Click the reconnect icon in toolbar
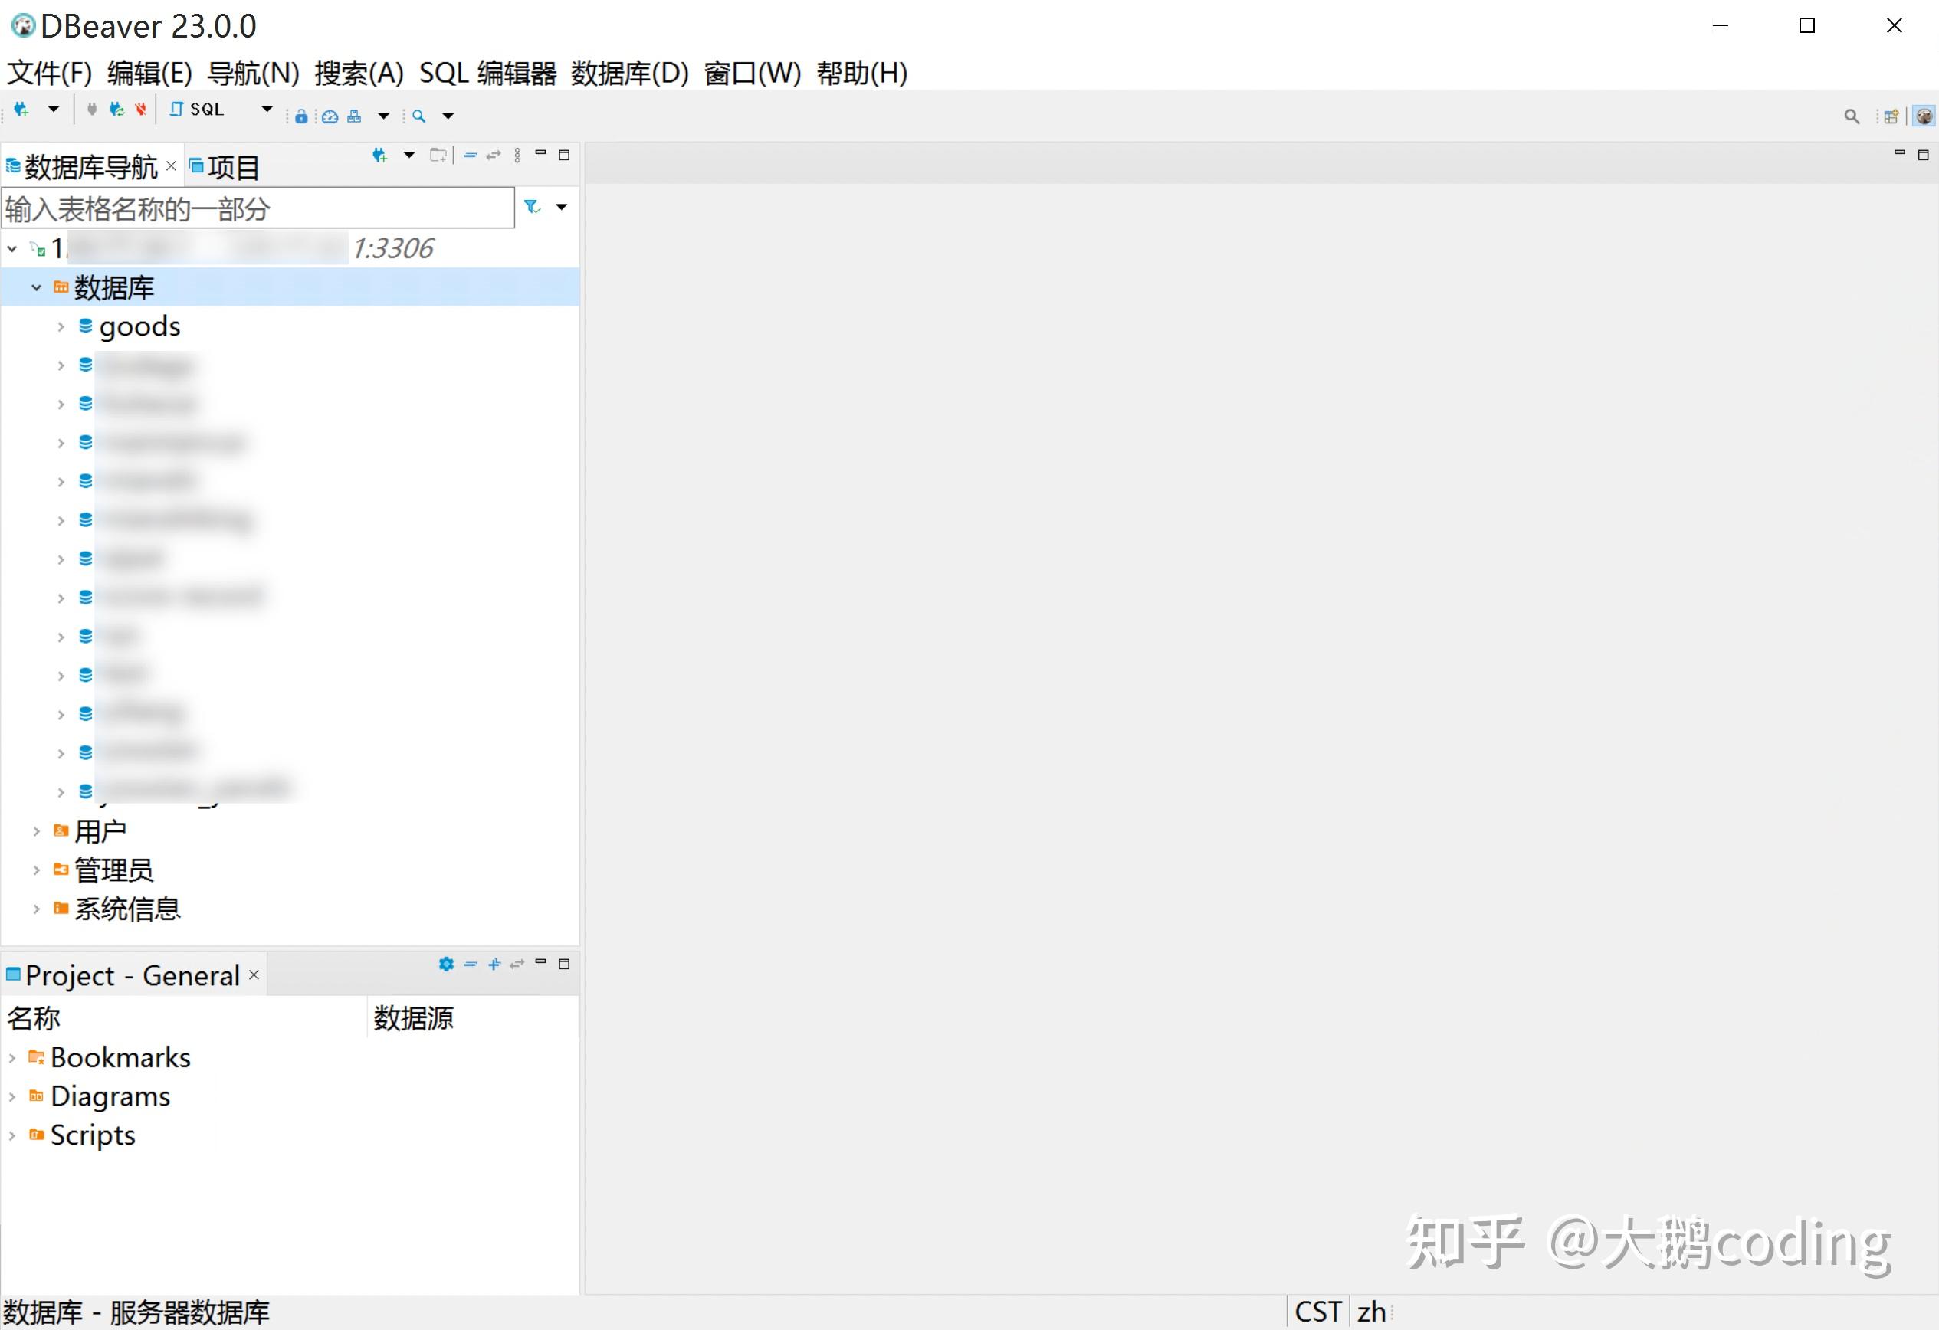 pyautogui.click(x=116, y=110)
